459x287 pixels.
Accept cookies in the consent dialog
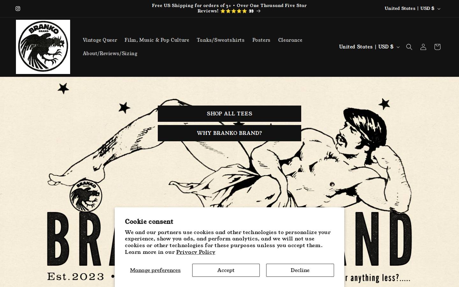click(x=226, y=270)
